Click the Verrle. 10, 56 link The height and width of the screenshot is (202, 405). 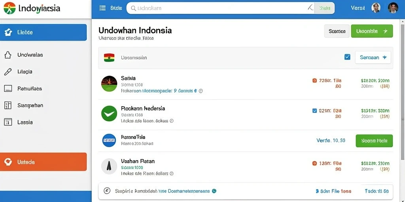331,140
